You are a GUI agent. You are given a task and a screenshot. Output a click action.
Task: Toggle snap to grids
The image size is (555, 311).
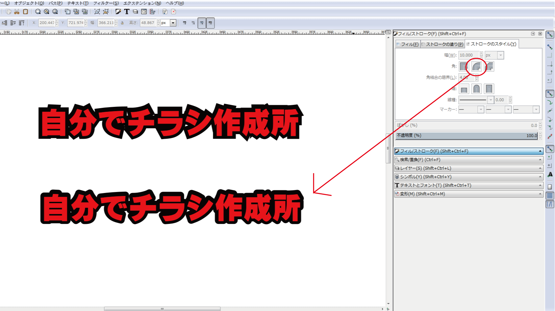point(550,196)
